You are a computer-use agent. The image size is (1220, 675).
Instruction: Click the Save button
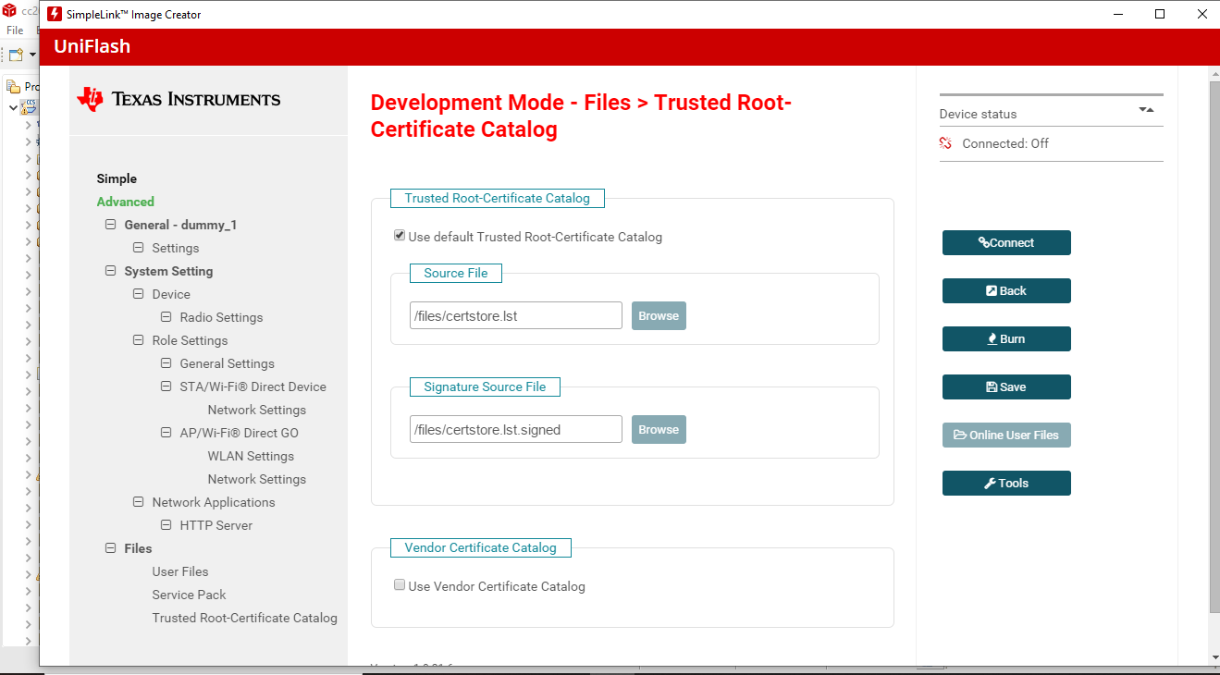pyautogui.click(x=1006, y=387)
